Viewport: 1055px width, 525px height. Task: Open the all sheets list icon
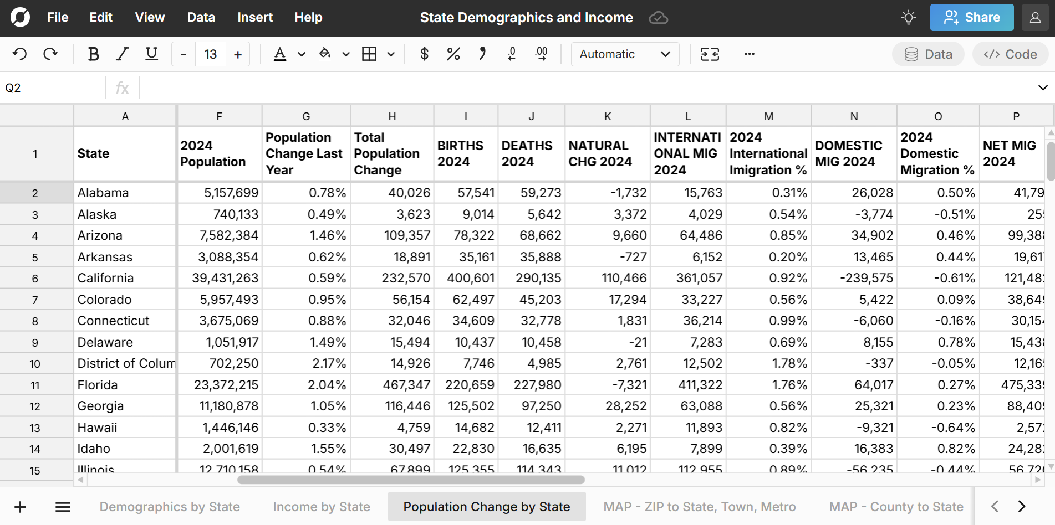[x=63, y=507]
